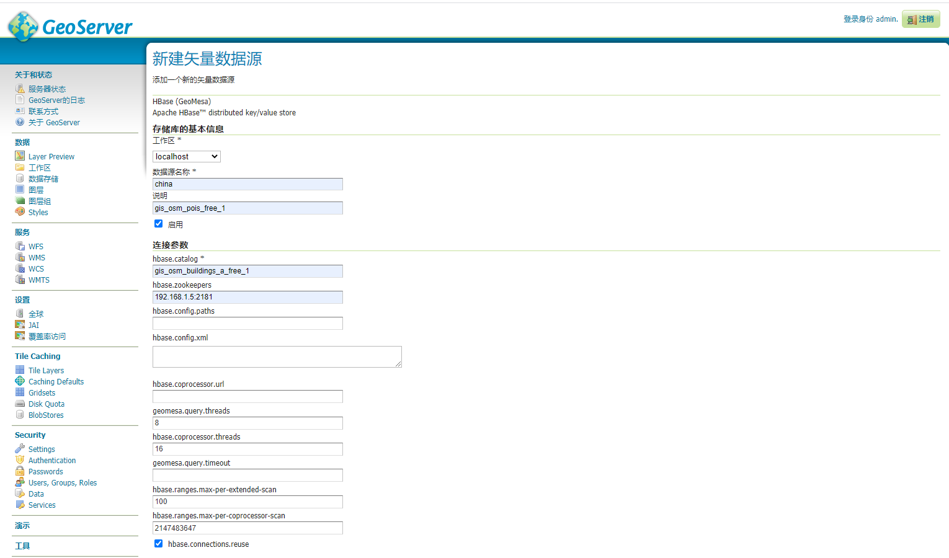Uncheck the 启用 checkbox
This screenshot has height=558, width=949.
pyautogui.click(x=158, y=223)
